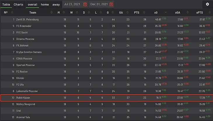Screen dimensions: 213x121
Task: Open Zenit St. Petersburg team link
Action: tap(27, 19)
